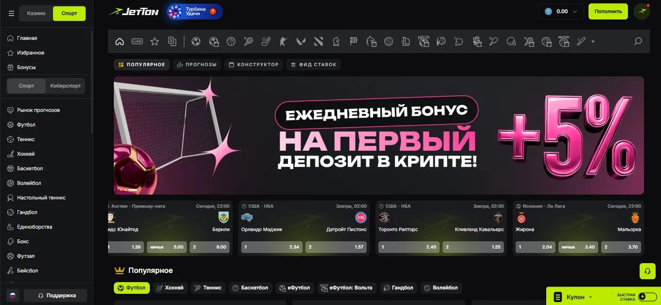Open support headset floating button
Viewport: 661px width, 305px height.
pos(647,271)
